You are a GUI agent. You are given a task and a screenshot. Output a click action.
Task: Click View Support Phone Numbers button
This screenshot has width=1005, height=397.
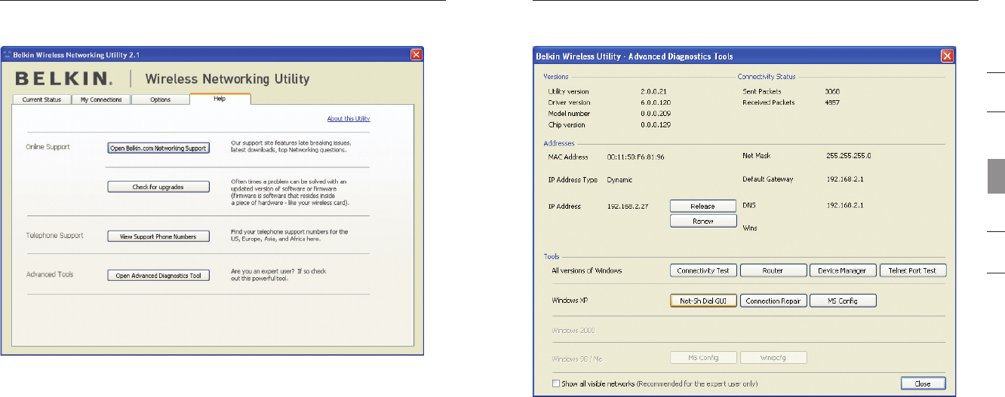pyautogui.click(x=158, y=237)
